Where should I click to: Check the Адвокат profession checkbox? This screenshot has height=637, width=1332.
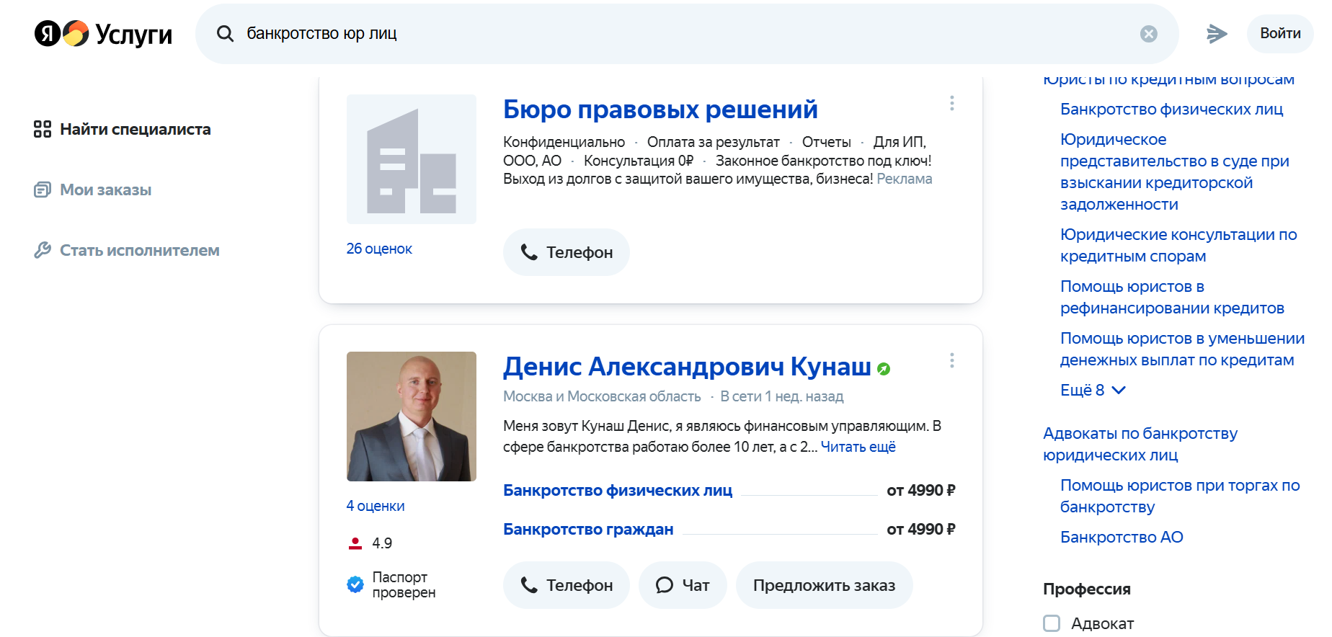1052,623
